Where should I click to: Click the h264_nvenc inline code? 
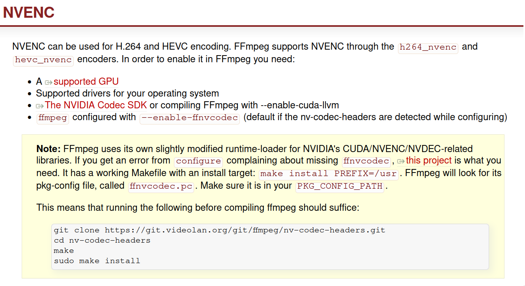pyautogui.click(x=428, y=47)
